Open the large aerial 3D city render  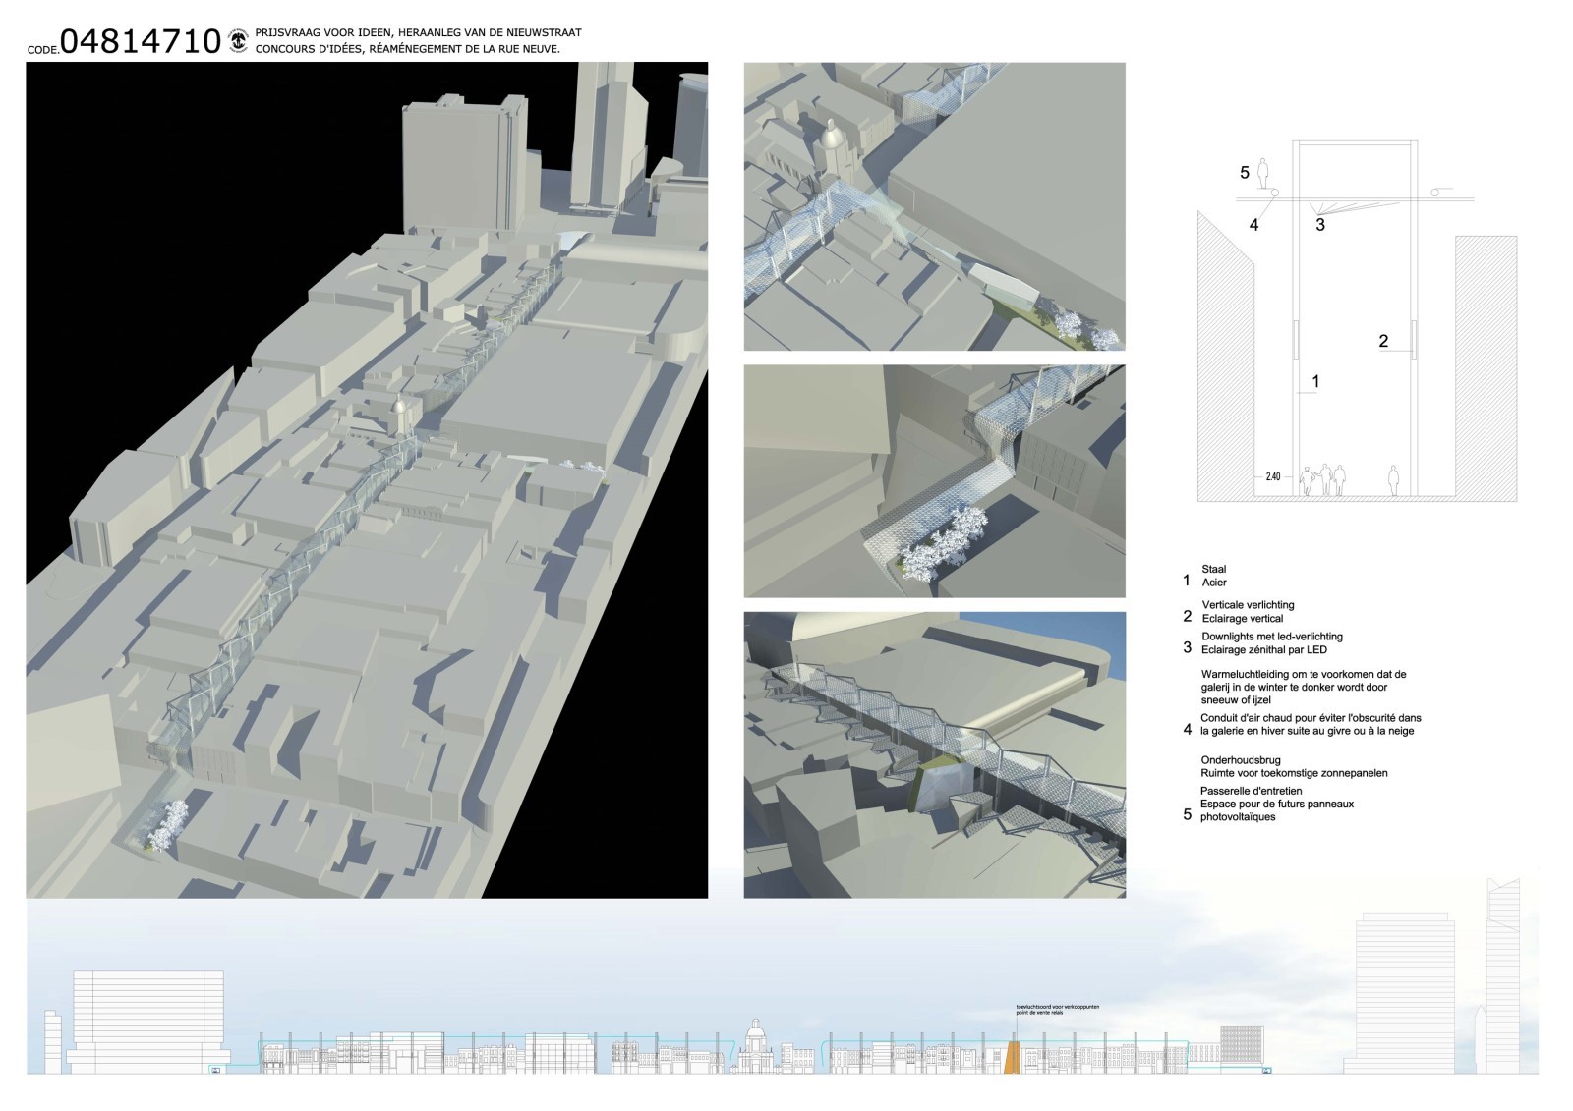point(366,479)
